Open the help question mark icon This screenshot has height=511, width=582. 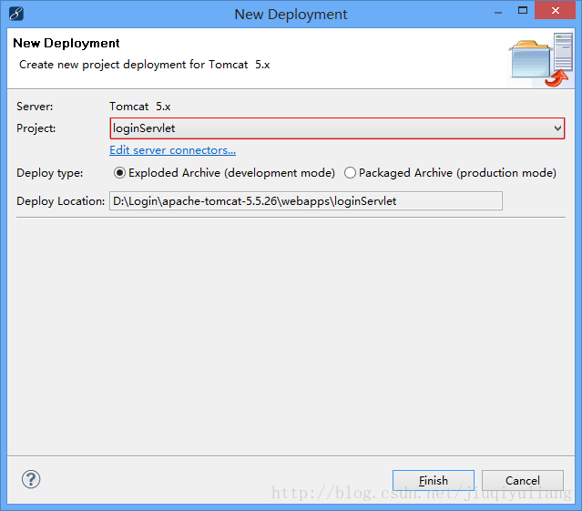coord(31,479)
